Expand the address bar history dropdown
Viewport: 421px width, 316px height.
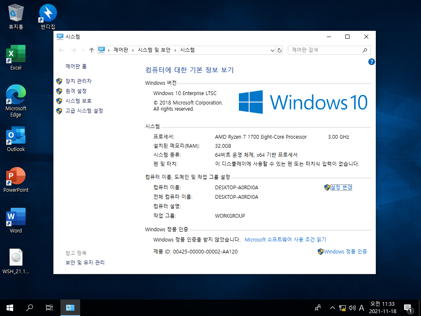point(272,50)
